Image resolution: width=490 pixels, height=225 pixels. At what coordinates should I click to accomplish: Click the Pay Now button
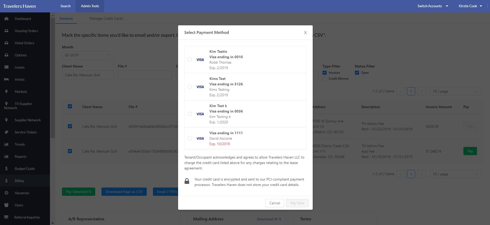pos(297,203)
